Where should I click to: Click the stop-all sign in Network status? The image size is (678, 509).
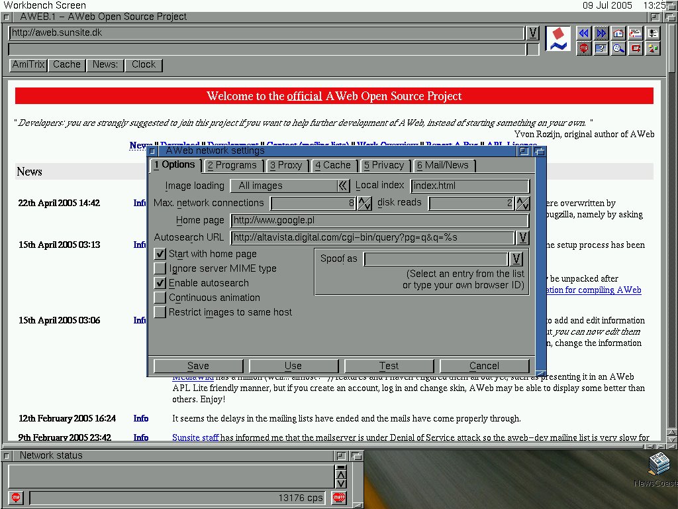pyautogui.click(x=338, y=498)
